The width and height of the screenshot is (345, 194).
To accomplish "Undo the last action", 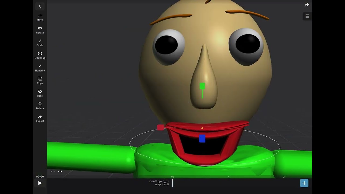I will point(53,172).
